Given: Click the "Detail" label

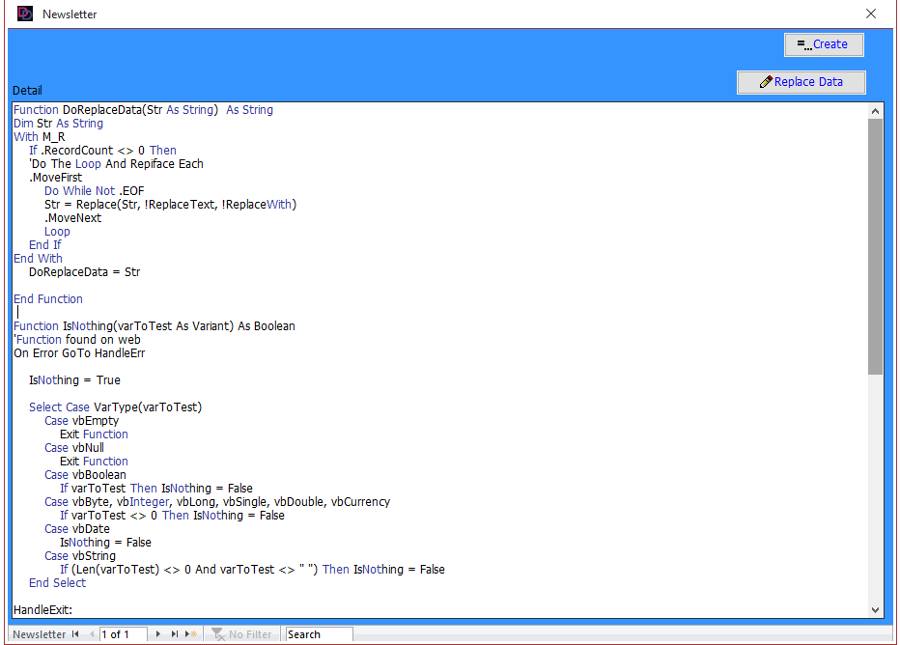Looking at the screenshot, I should coord(27,91).
